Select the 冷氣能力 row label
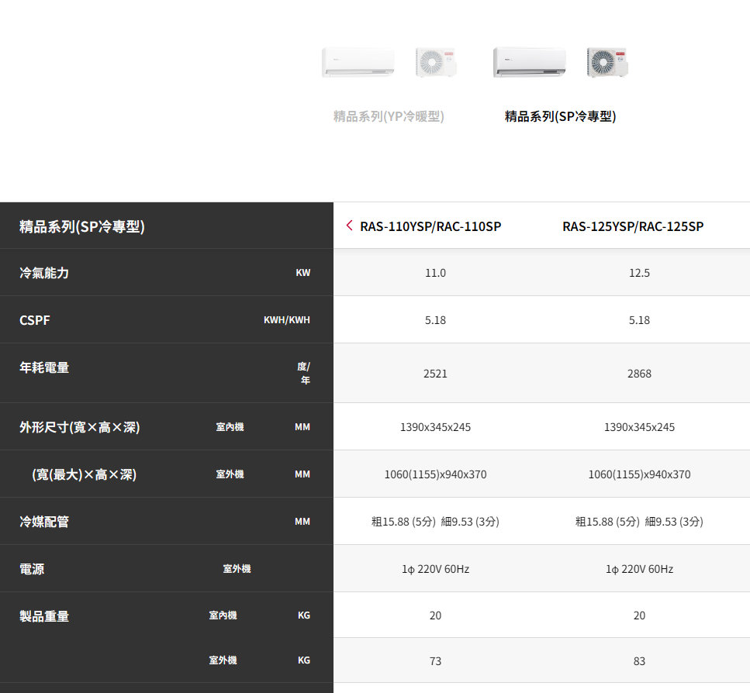 click(44, 273)
